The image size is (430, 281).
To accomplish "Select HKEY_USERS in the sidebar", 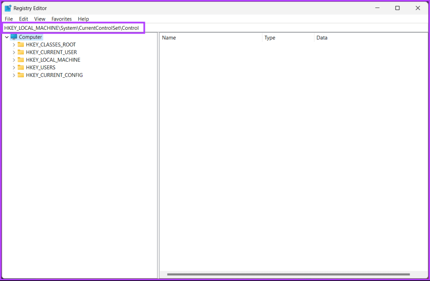I will pyautogui.click(x=40, y=67).
